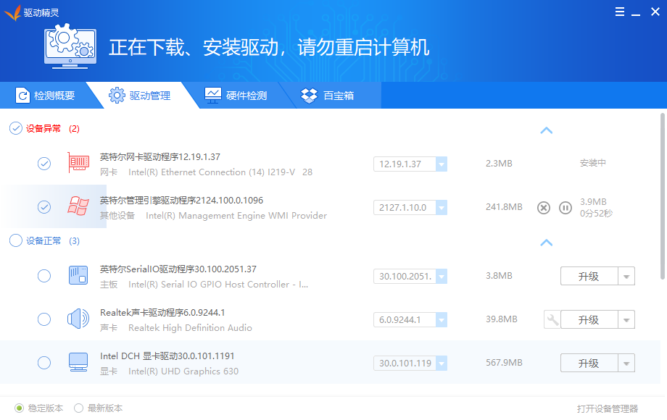Image resolution: width=667 pixels, height=420 pixels.
Task: Open the 2127.1.10.0 version dropdown
Action: click(442, 207)
